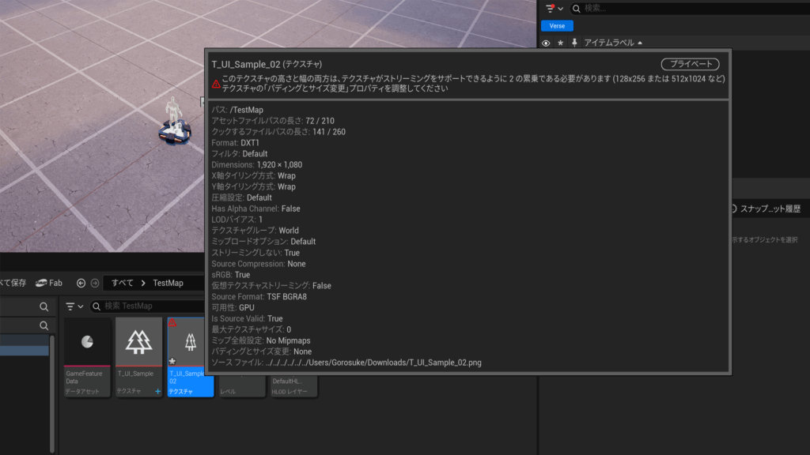The width and height of the screenshot is (810, 455).
Task: Click the lower sidebar search magnifier
Action: (44, 325)
